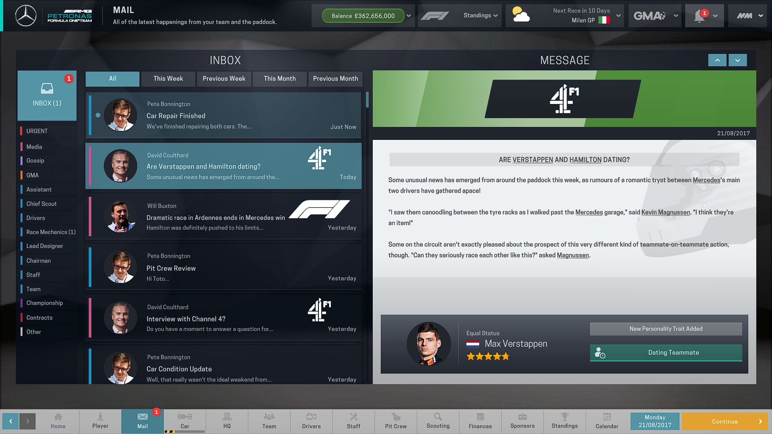Filter inbox by Race Mechanics category
The width and height of the screenshot is (772, 434).
click(x=51, y=232)
